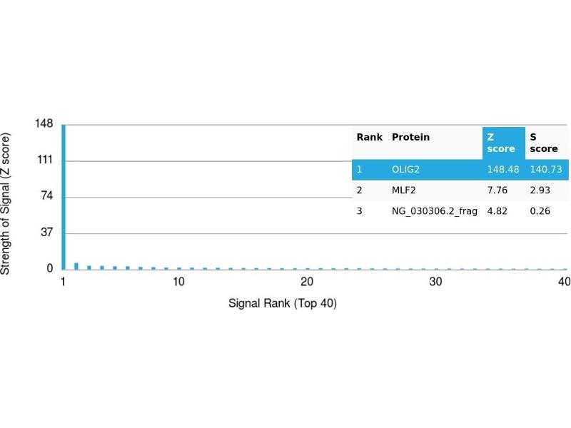Viewport: 571px width, 428px height.
Task: Click the tallest bar at rank 1
Action: pyautogui.click(x=64, y=196)
